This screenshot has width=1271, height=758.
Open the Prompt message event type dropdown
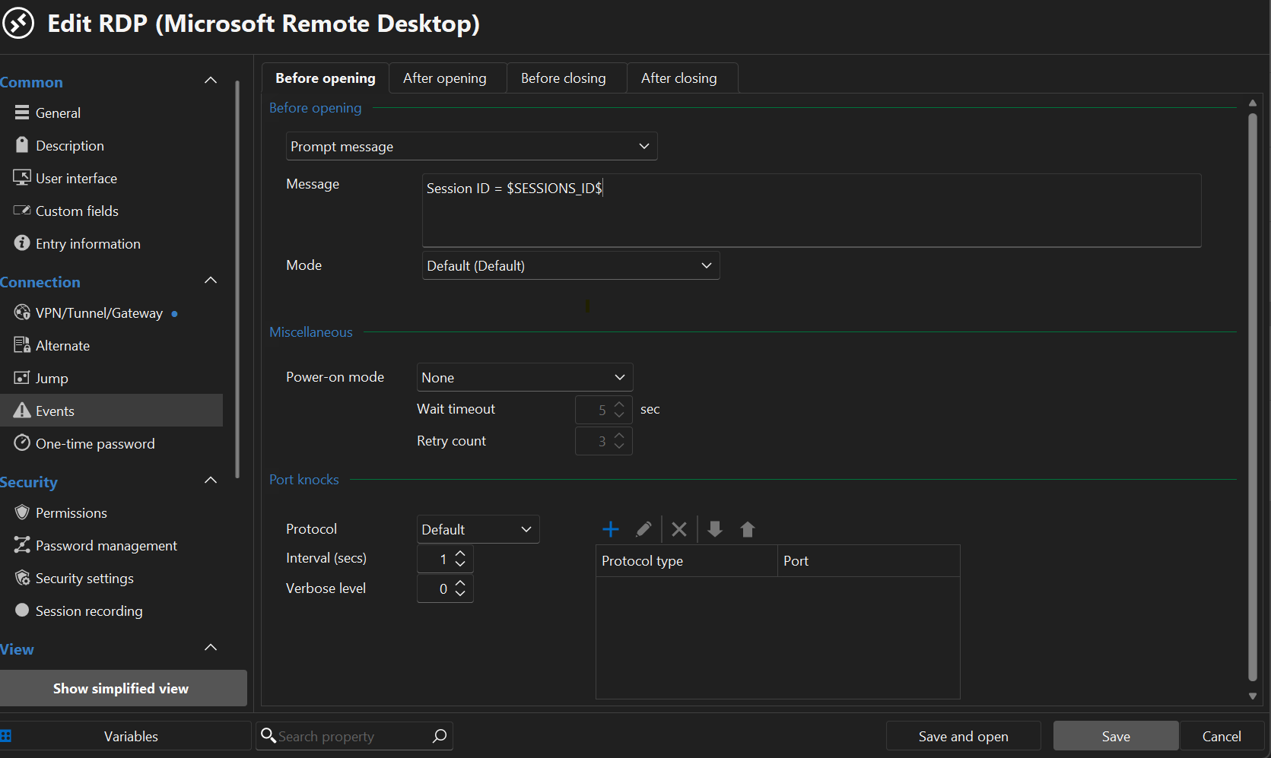[472, 147]
